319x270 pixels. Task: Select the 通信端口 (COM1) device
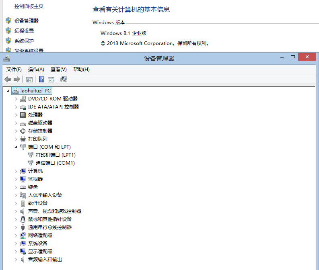tap(55, 163)
